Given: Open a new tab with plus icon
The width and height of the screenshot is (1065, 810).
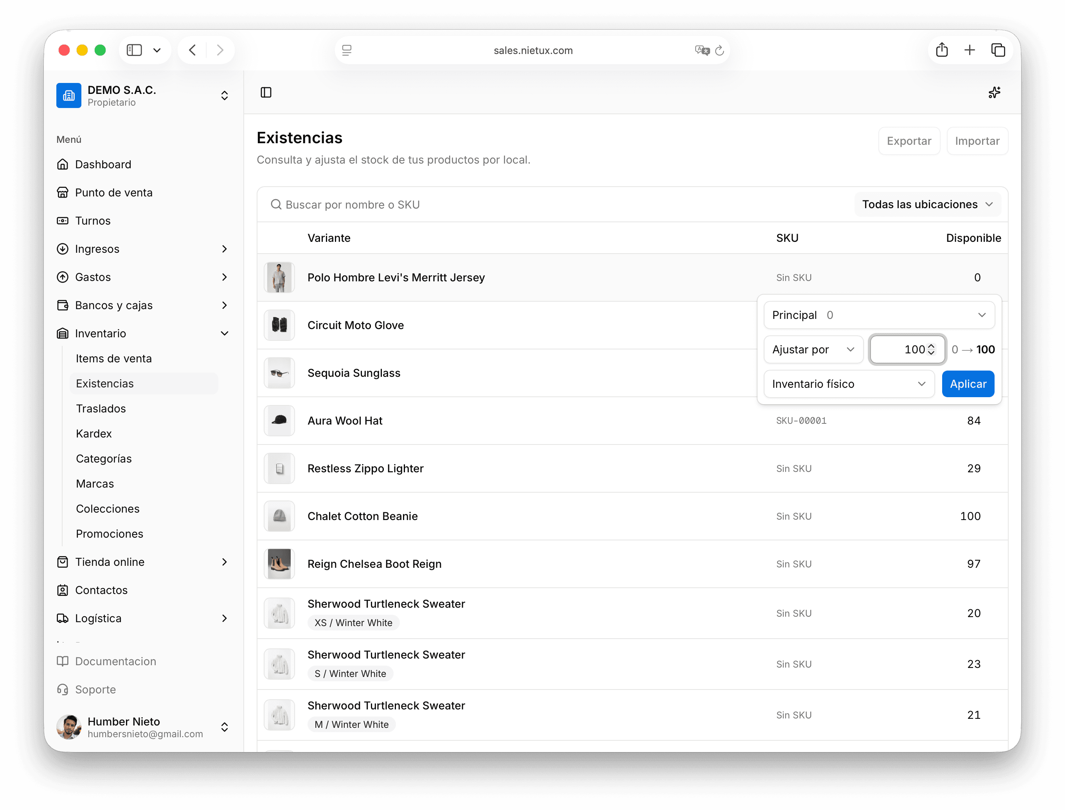Looking at the screenshot, I should tap(970, 50).
